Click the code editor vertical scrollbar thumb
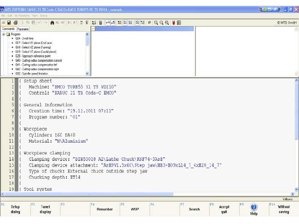Image resolution: width=299 pixels, height=224 pixels. (297, 111)
